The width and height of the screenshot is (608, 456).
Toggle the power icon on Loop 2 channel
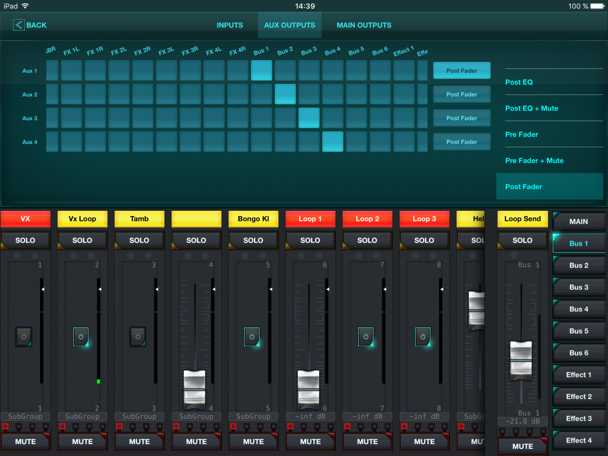[366, 337]
